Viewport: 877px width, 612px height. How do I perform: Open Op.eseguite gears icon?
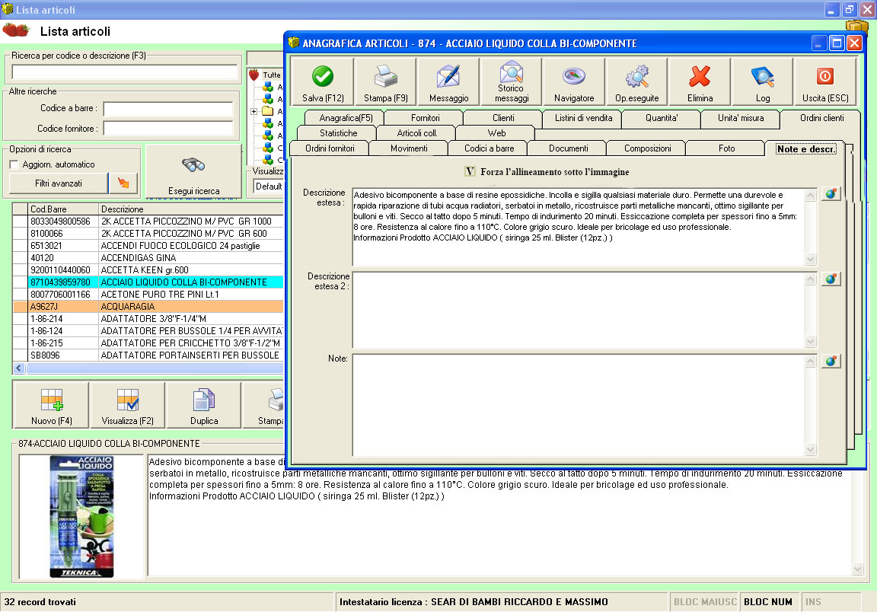[x=636, y=76]
